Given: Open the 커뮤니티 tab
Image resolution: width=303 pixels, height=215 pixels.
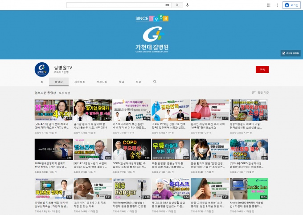Looking at the screenshot, I should (102, 82).
